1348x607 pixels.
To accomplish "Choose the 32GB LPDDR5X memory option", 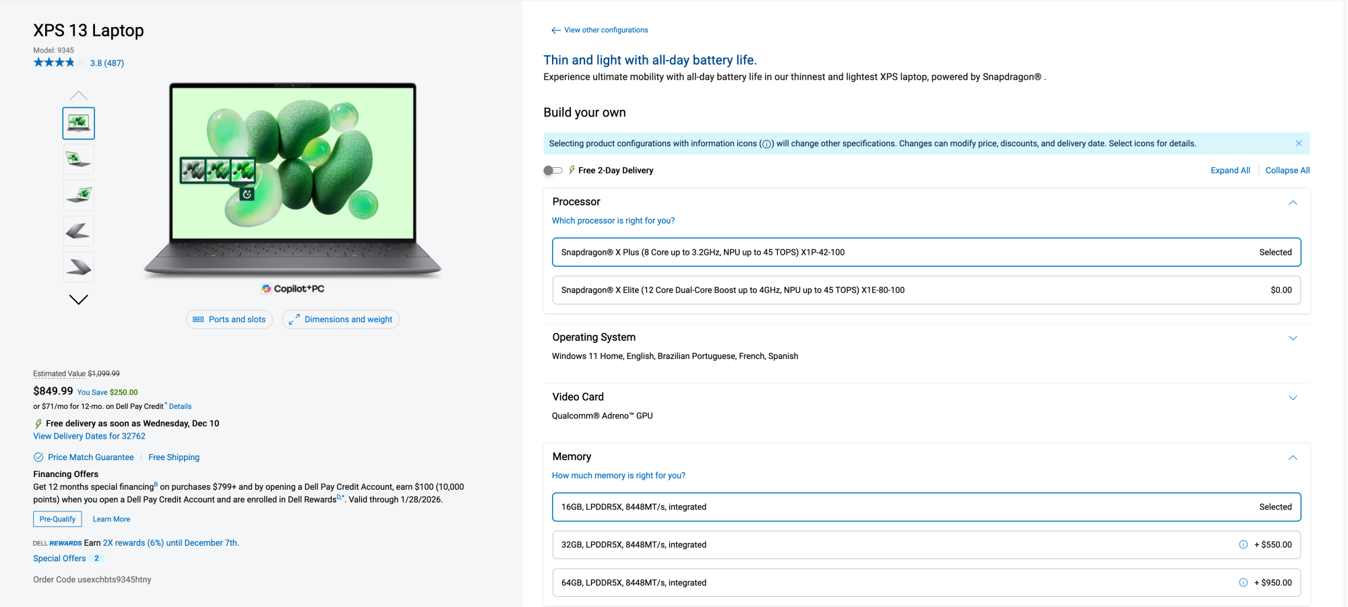I will click(x=926, y=545).
